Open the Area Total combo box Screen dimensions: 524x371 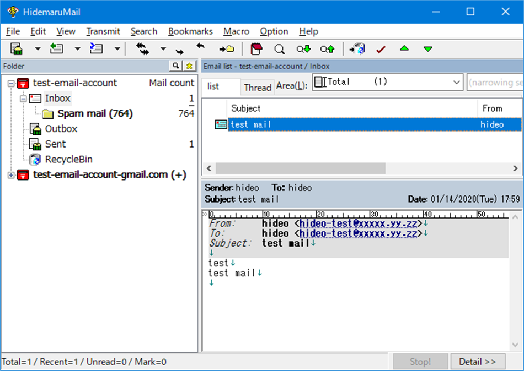(x=388, y=82)
